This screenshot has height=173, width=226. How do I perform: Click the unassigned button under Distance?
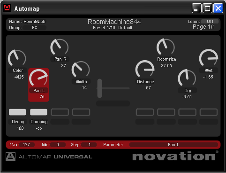pos(145,112)
